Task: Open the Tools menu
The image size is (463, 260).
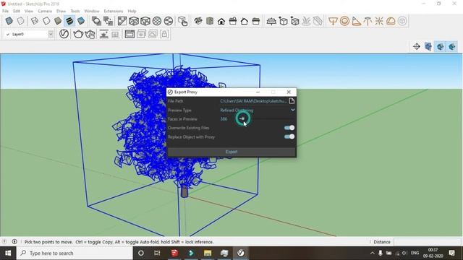Action: [x=75, y=11]
